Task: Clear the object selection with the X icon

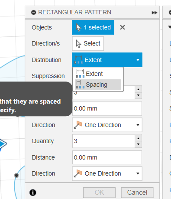Action: [123, 27]
